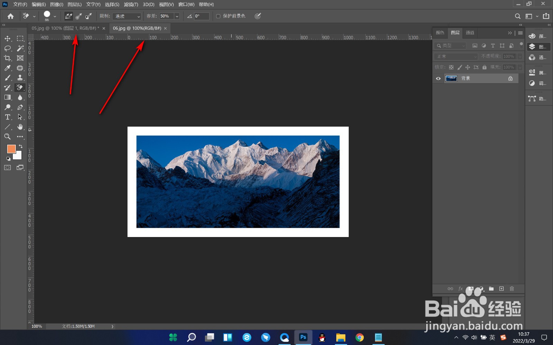Click the white background color swatch
The height and width of the screenshot is (345, 553).
(18, 157)
